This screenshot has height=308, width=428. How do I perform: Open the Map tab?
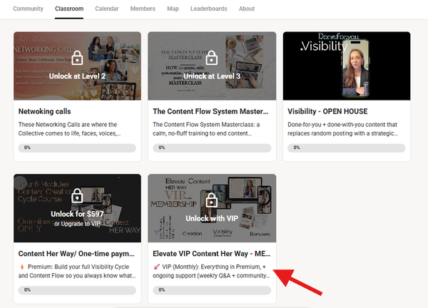[x=172, y=9]
